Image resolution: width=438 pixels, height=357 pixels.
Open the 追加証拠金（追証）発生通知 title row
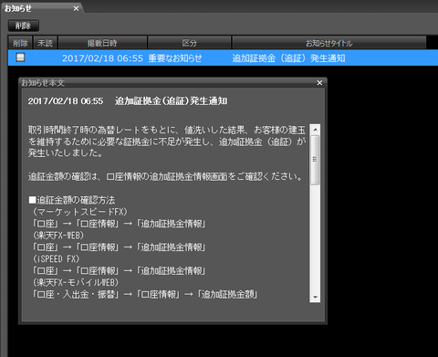tap(288, 58)
